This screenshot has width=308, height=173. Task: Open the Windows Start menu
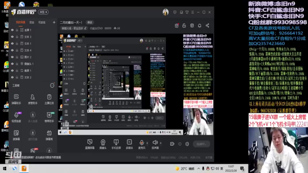click(x=5, y=168)
